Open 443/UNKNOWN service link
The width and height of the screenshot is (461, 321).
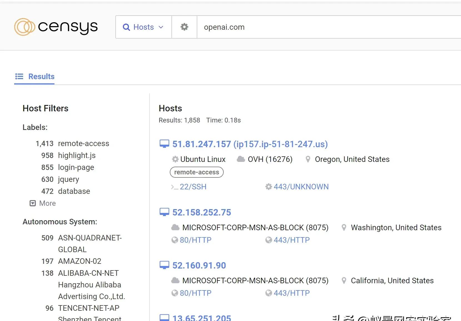(x=301, y=187)
